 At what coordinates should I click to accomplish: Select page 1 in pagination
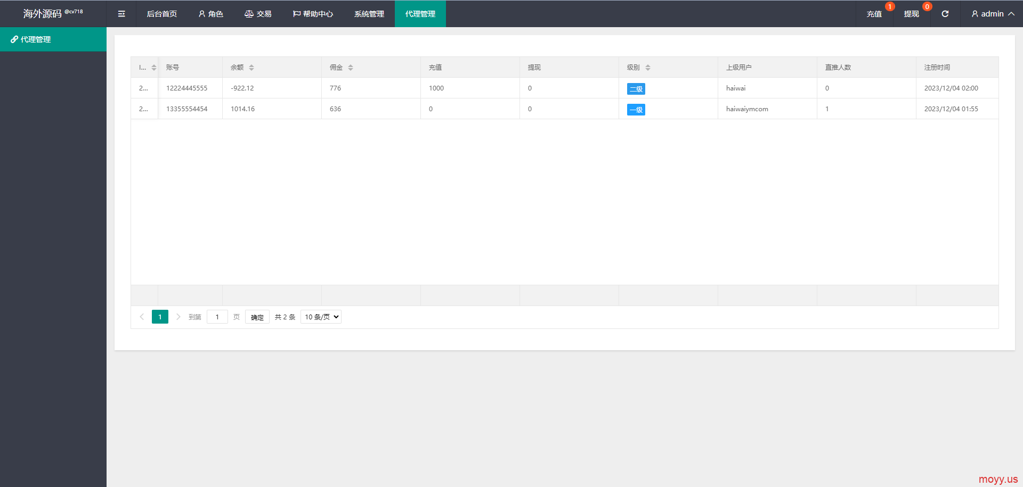click(160, 317)
